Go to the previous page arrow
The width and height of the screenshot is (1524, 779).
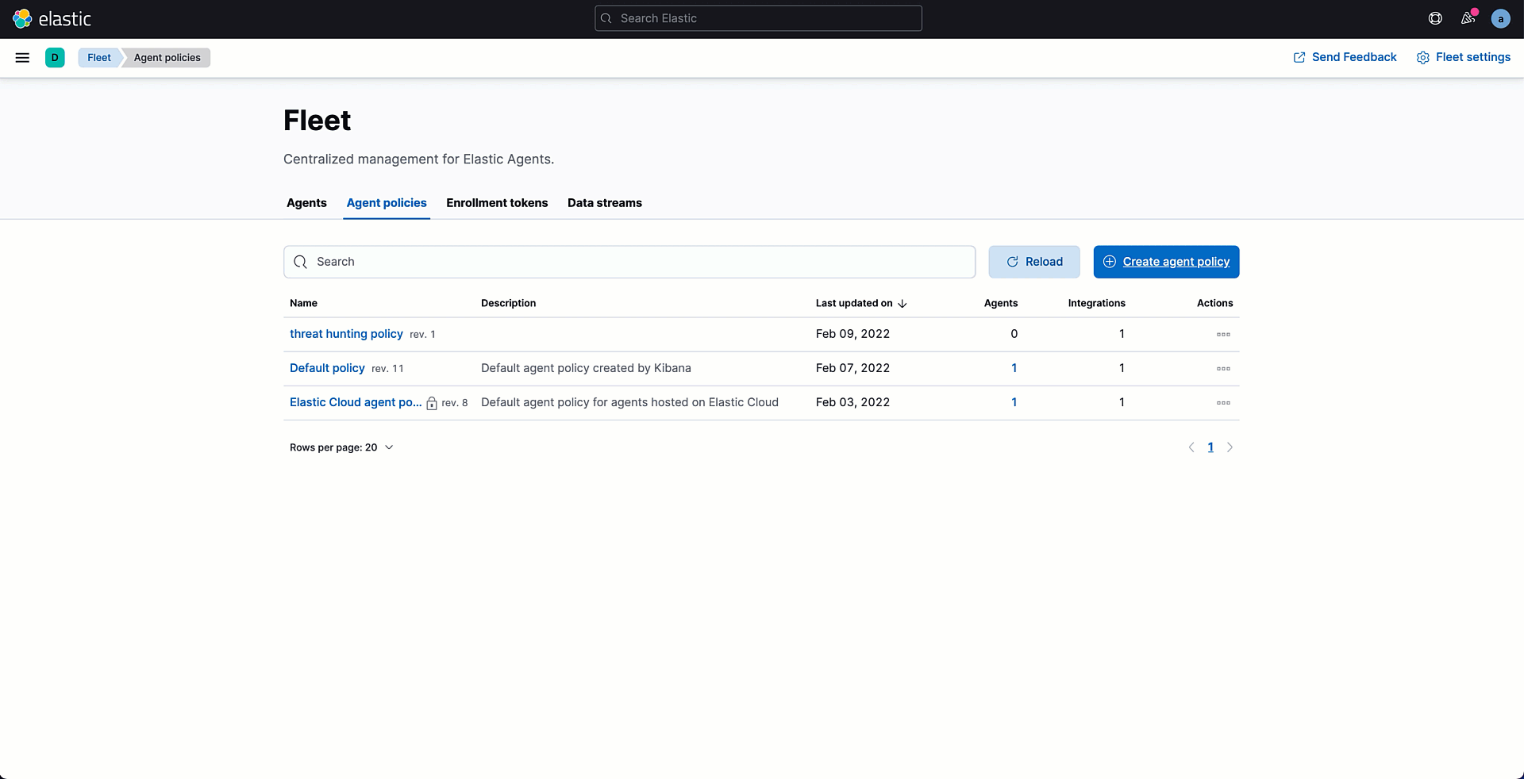(x=1191, y=447)
